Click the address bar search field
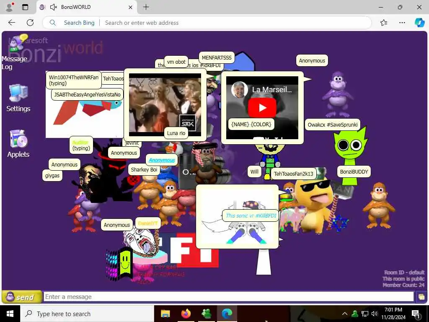This screenshot has width=429, height=322. tap(207, 23)
